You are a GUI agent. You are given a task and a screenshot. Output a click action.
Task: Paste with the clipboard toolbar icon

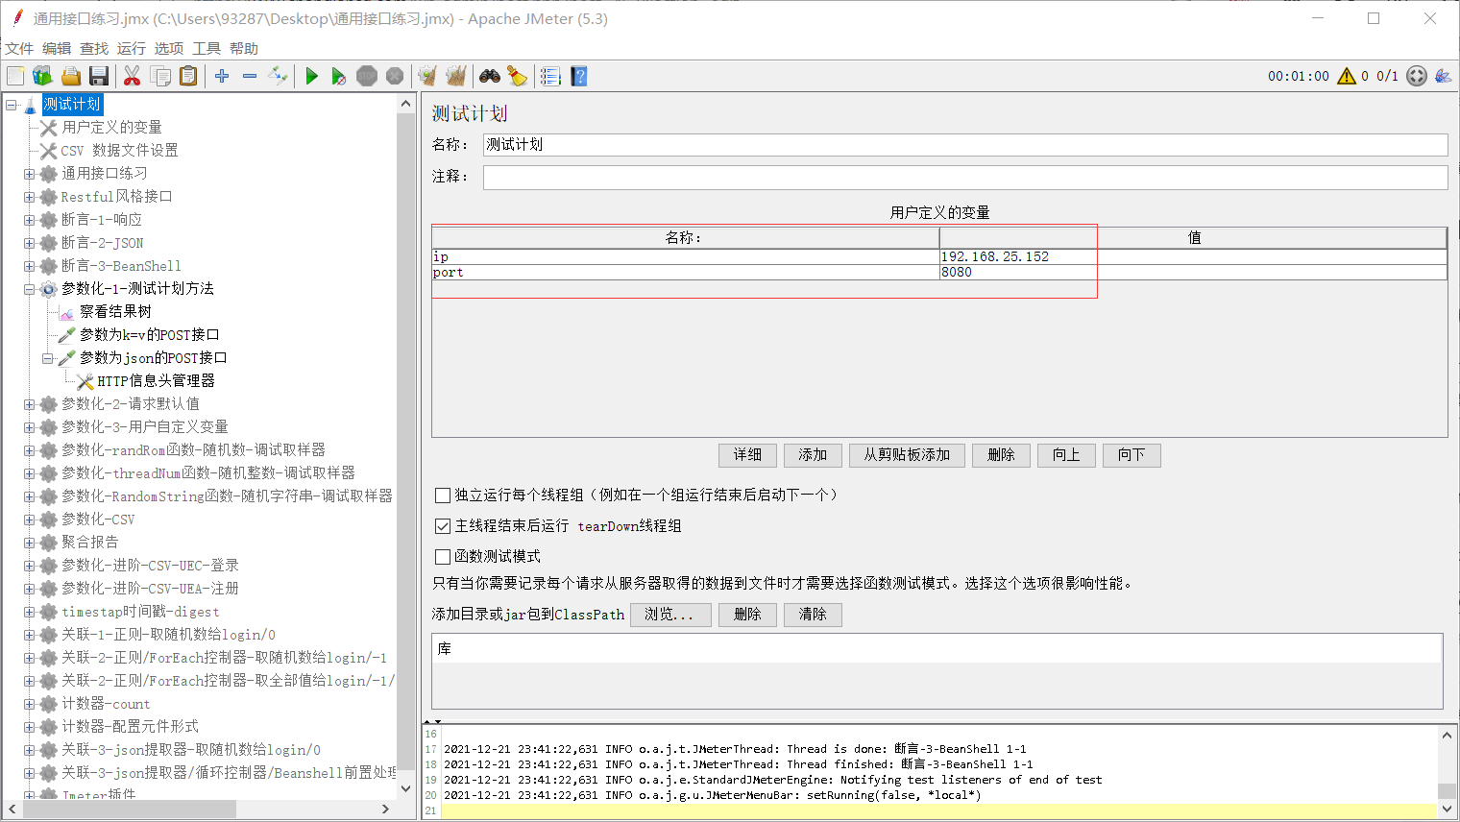tap(188, 76)
